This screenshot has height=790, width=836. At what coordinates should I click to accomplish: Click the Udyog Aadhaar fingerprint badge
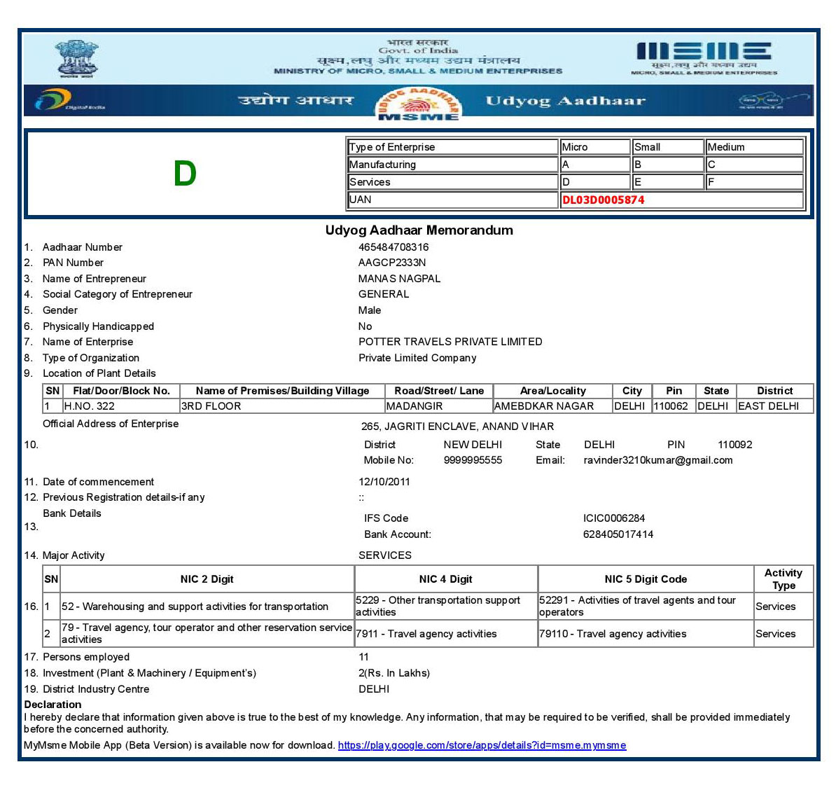(418, 104)
